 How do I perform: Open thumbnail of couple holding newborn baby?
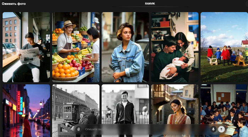(x=175, y=47)
